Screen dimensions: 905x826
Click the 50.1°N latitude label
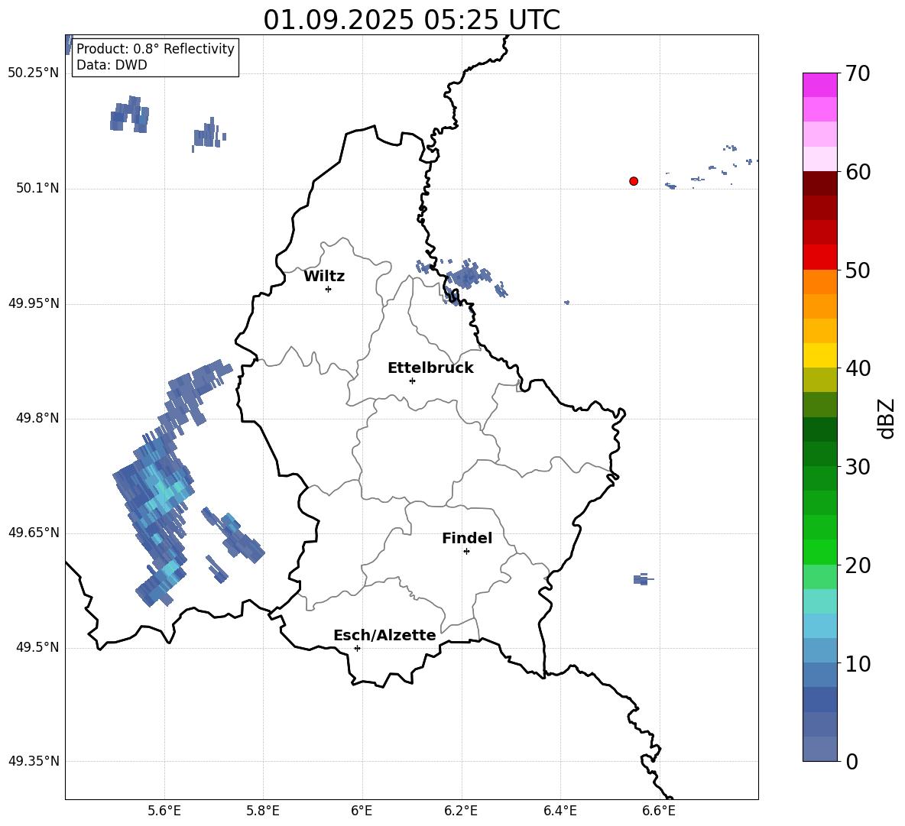pos(37,189)
